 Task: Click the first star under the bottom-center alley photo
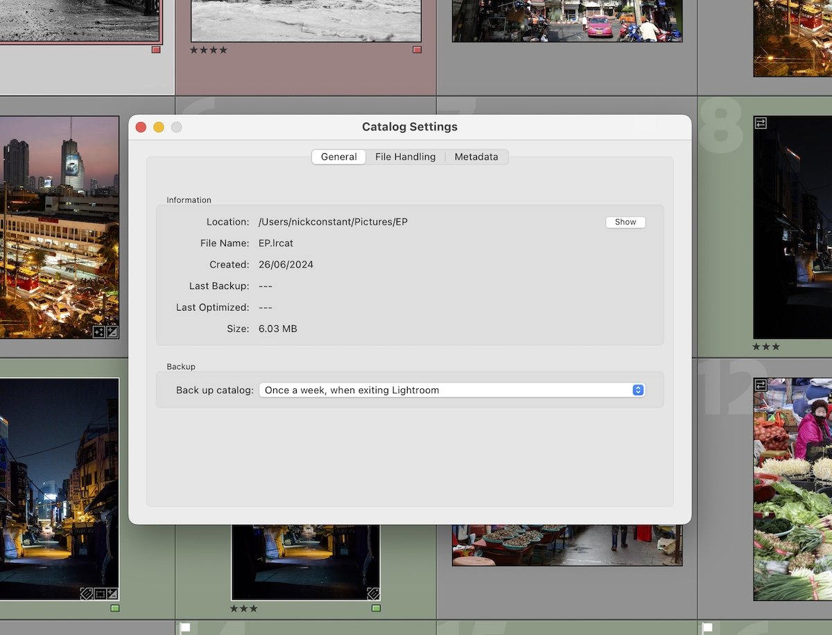click(234, 608)
